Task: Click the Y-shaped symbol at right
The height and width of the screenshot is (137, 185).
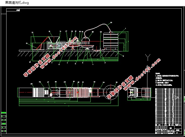Action: 148,57
